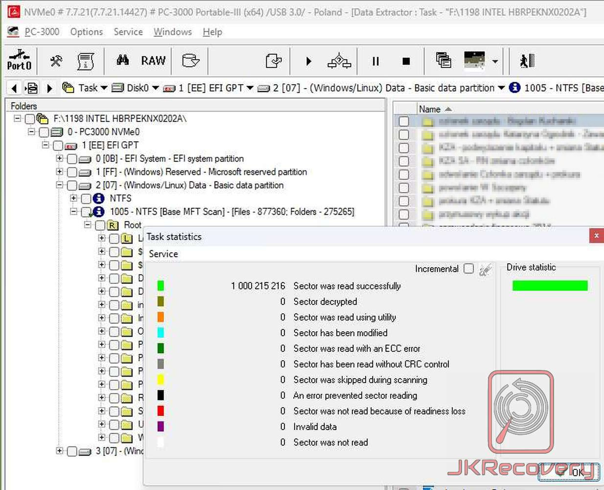The image size is (604, 490).
Task: Expand the NTFS node under Basic data partition
Action: (73, 198)
